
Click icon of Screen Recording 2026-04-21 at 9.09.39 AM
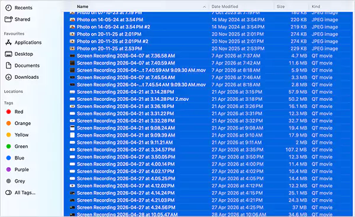click(x=72, y=135)
